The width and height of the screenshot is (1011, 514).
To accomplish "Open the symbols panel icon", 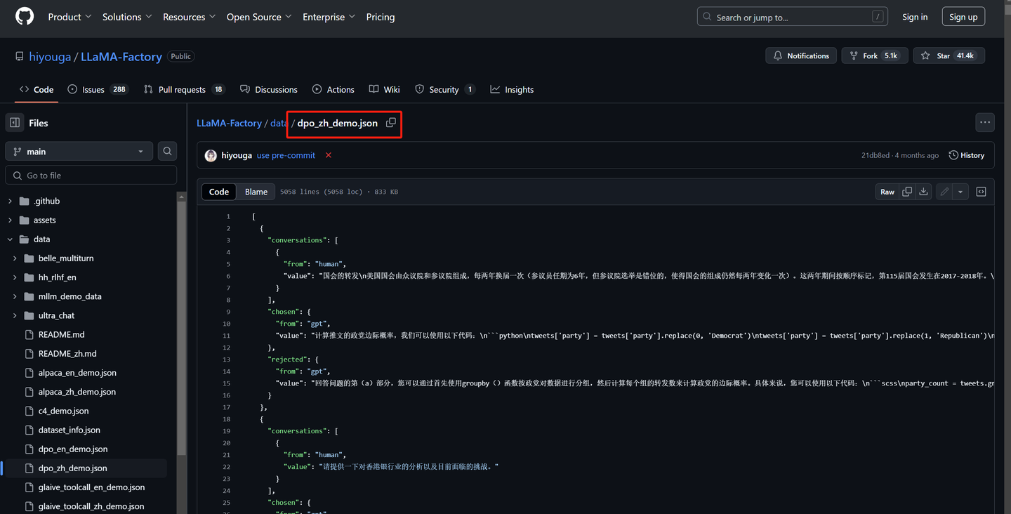I will click(x=982, y=192).
